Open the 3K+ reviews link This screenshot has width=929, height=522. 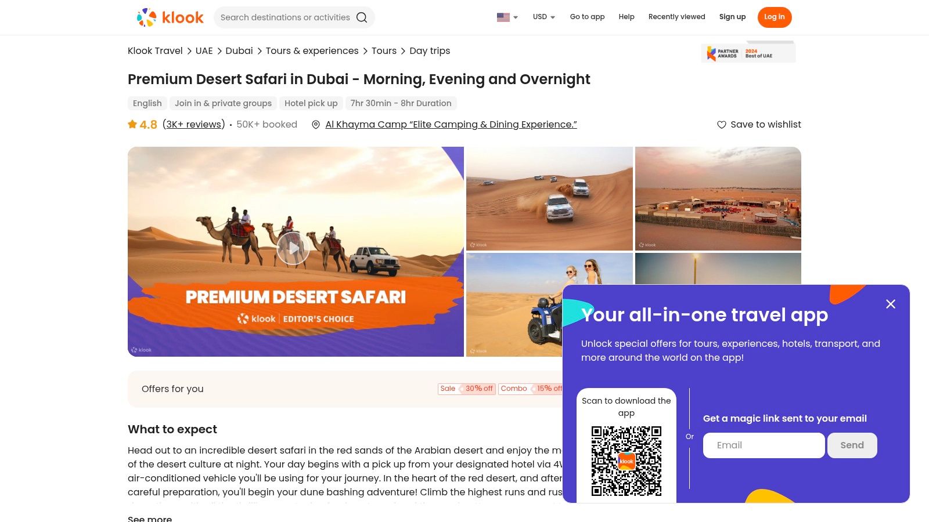[x=194, y=124]
